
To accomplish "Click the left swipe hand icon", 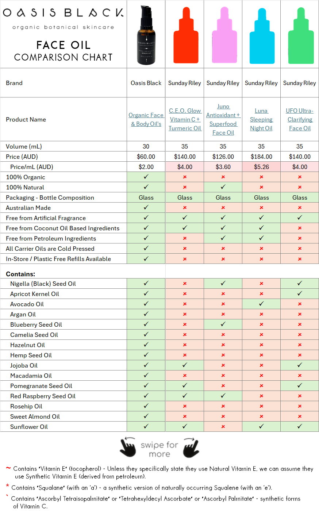I will pyautogui.click(x=128, y=447).
